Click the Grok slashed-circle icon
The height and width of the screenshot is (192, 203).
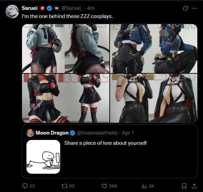point(185,8)
